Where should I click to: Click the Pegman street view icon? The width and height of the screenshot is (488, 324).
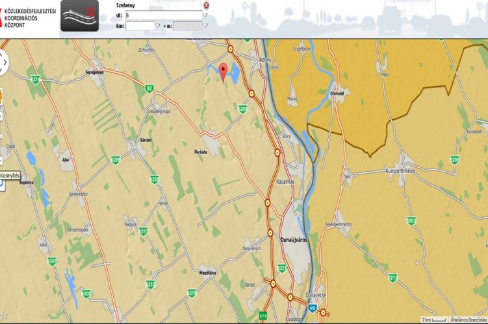click(x=2, y=98)
